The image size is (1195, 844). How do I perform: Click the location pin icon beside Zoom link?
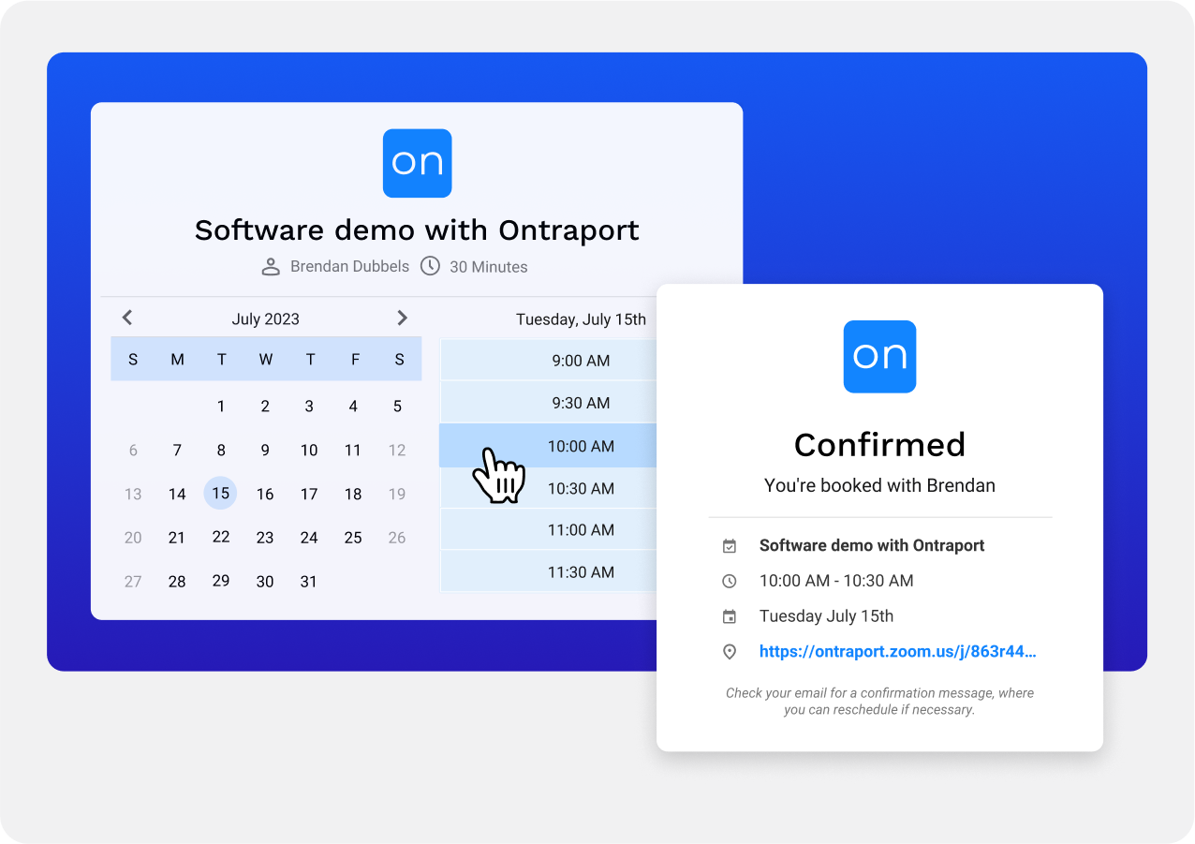730,652
